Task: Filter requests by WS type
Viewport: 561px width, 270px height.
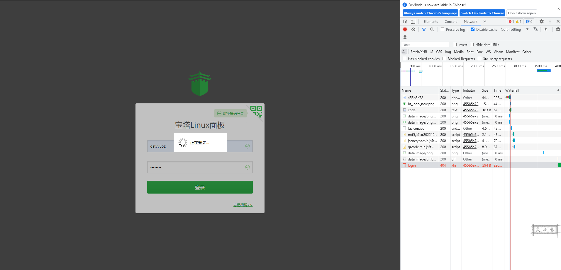Action: pyautogui.click(x=488, y=52)
